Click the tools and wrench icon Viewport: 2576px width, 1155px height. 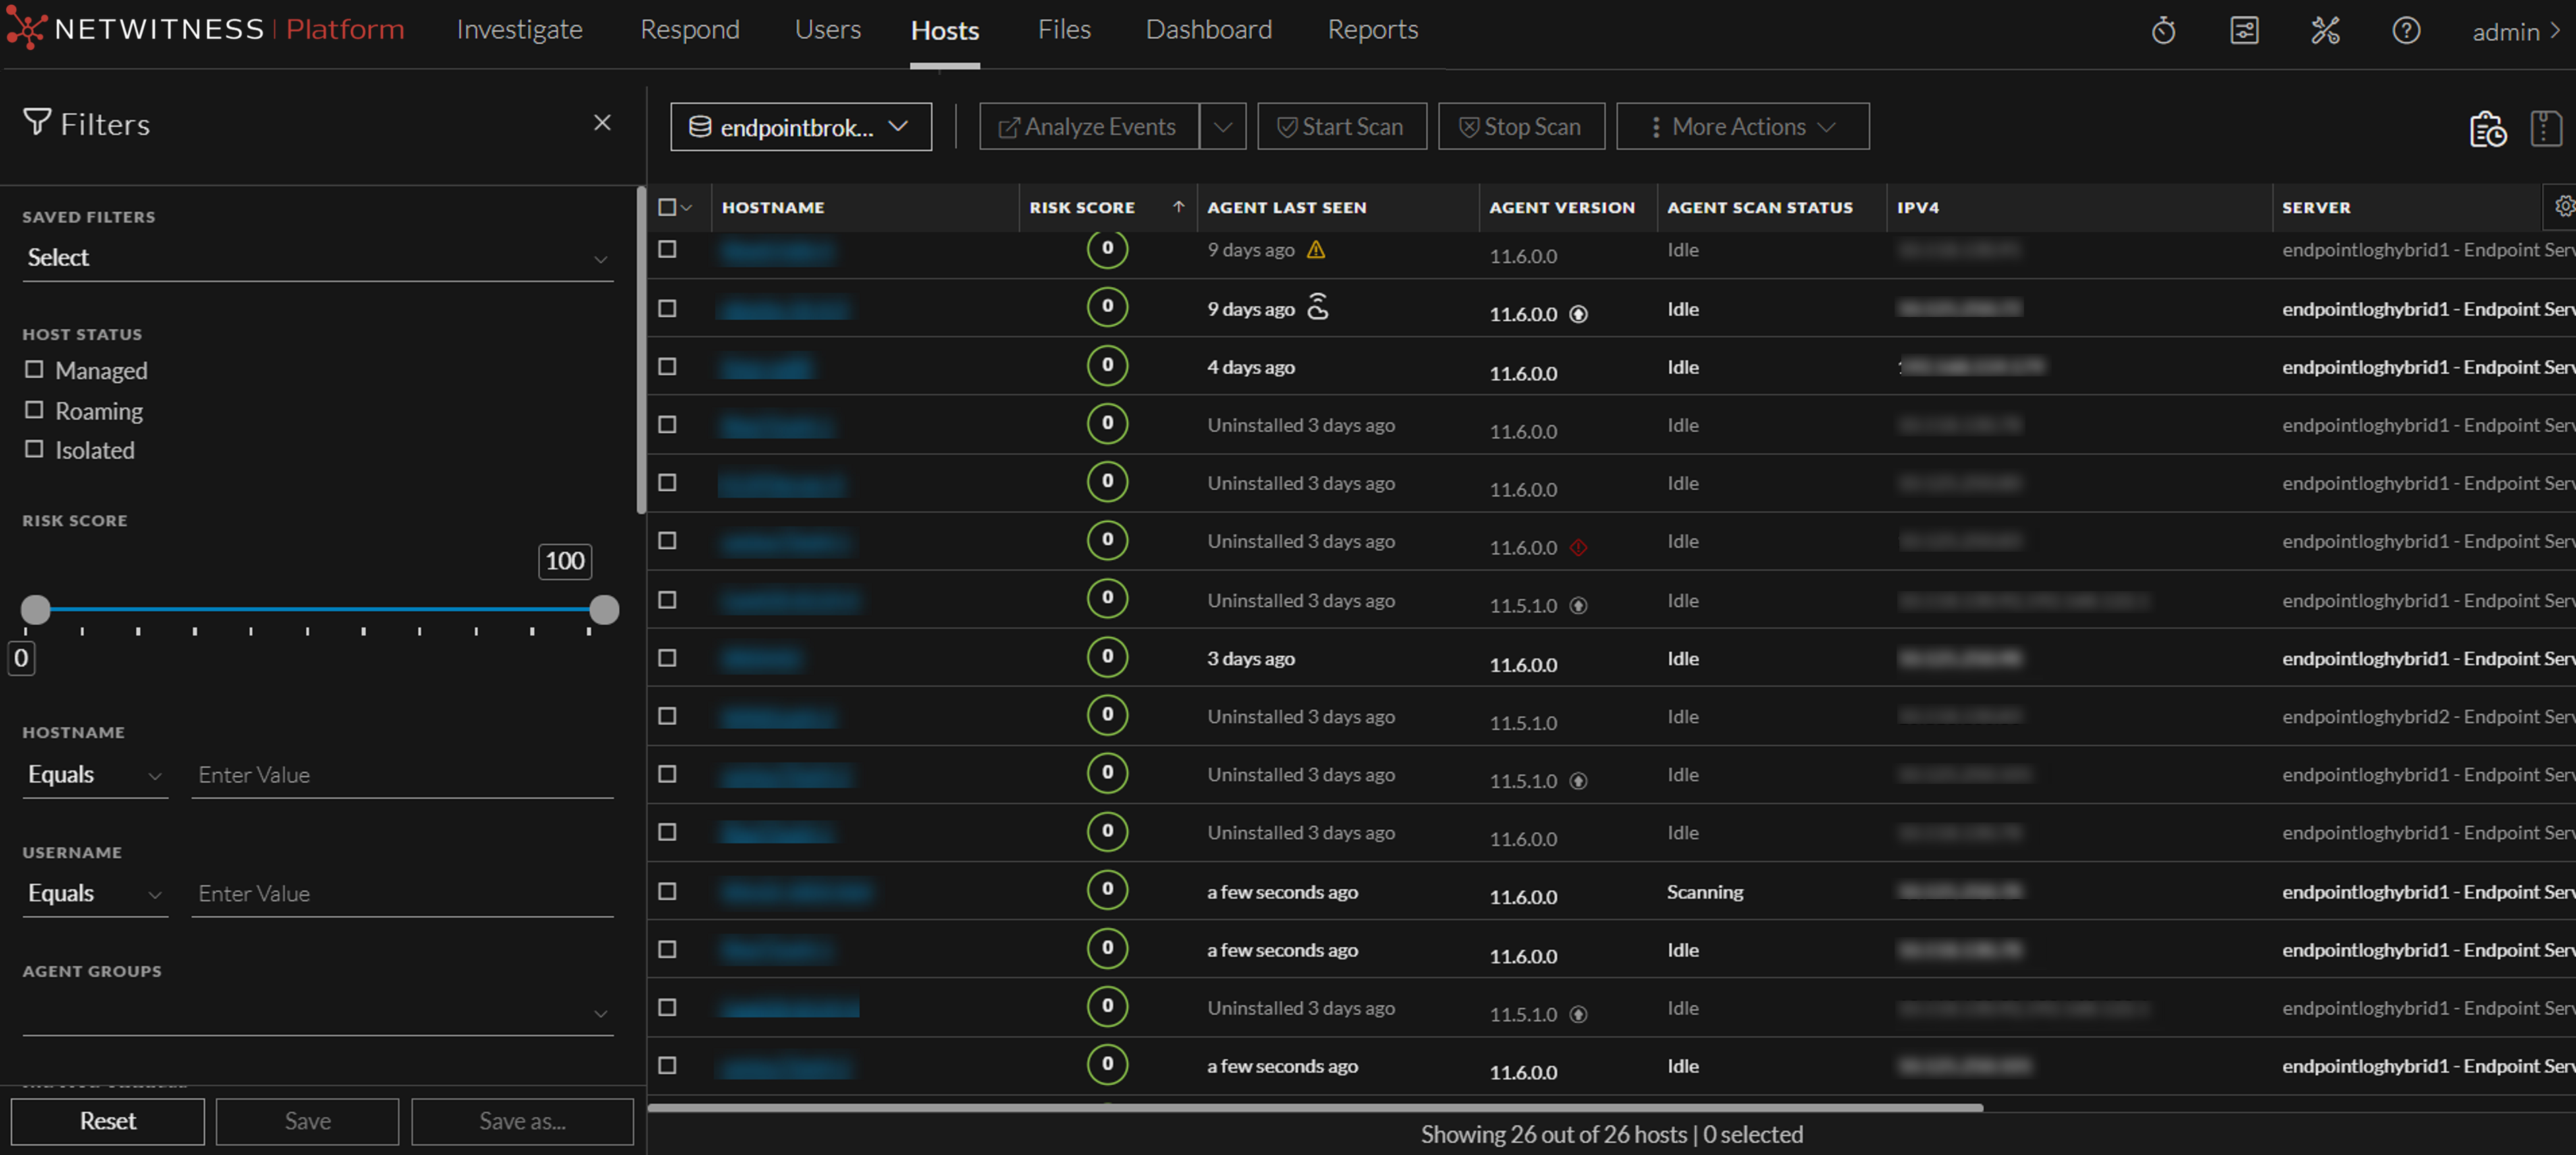[2325, 30]
